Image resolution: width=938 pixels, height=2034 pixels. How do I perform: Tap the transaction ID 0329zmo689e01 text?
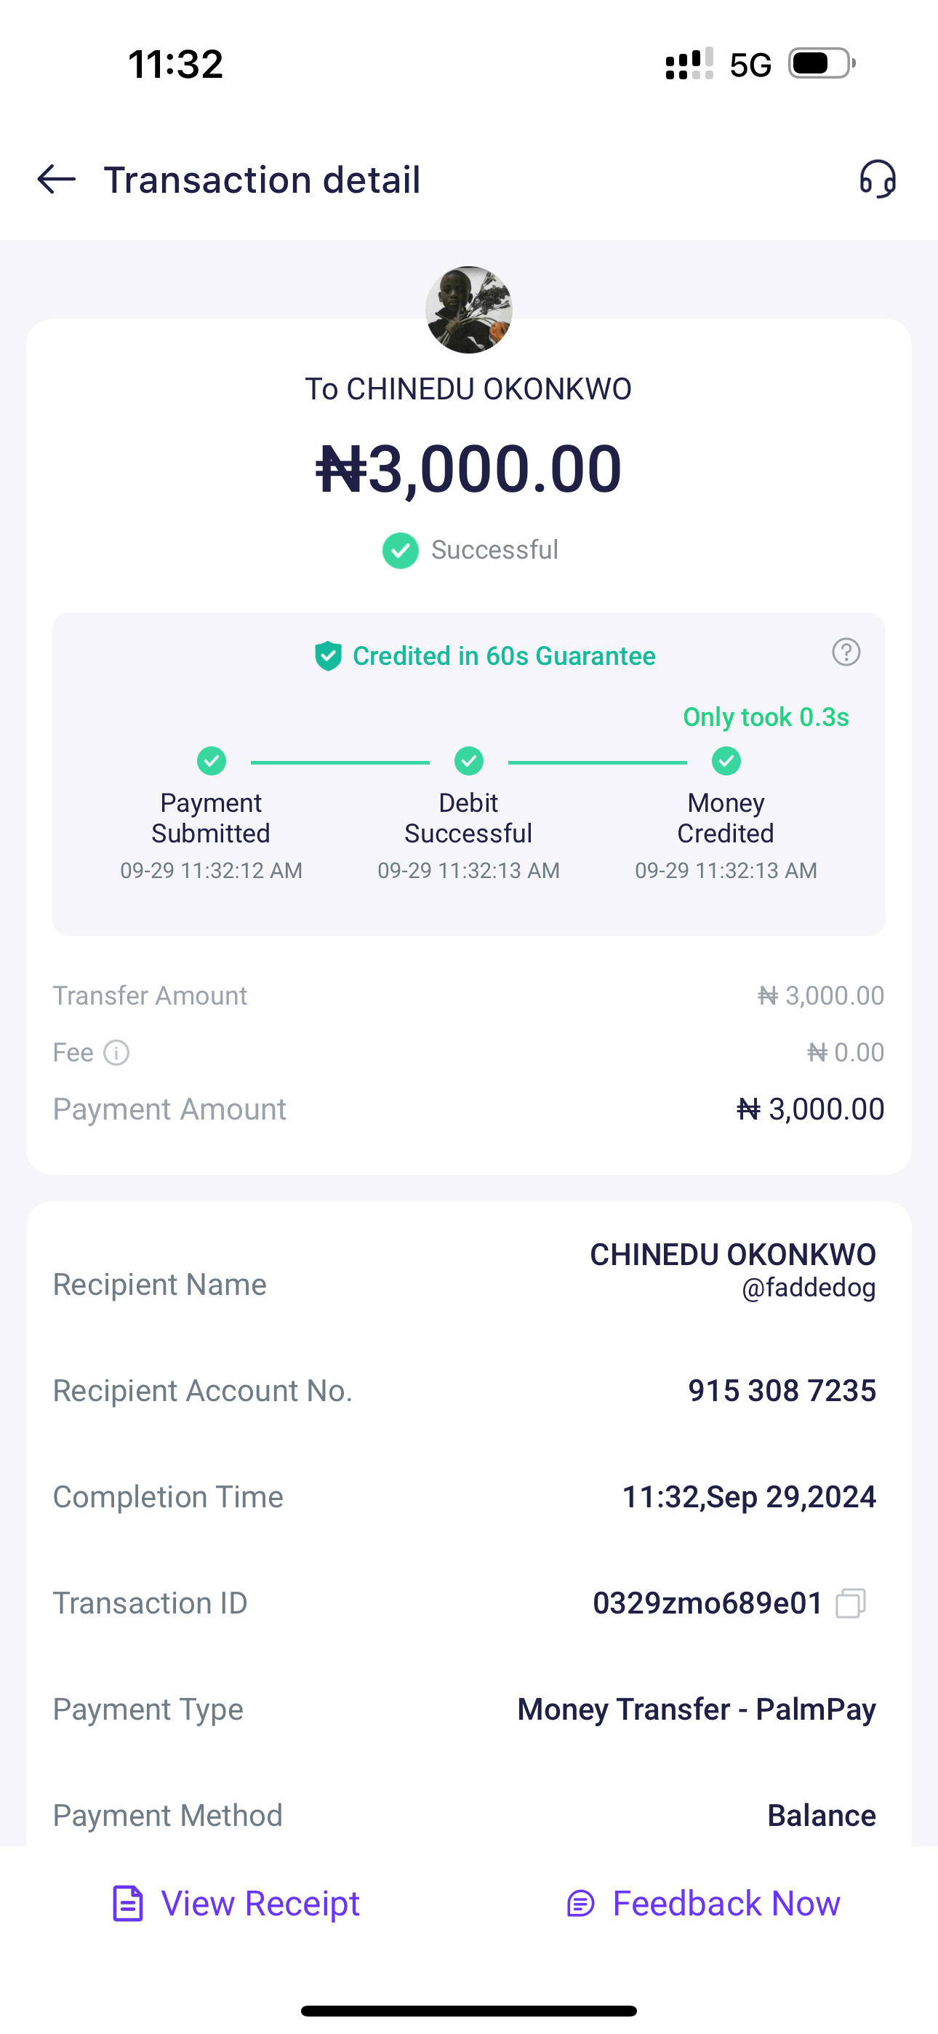click(x=707, y=1603)
